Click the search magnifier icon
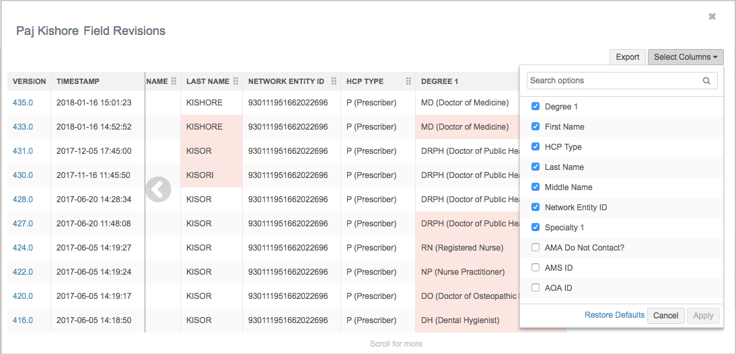 [x=706, y=81]
